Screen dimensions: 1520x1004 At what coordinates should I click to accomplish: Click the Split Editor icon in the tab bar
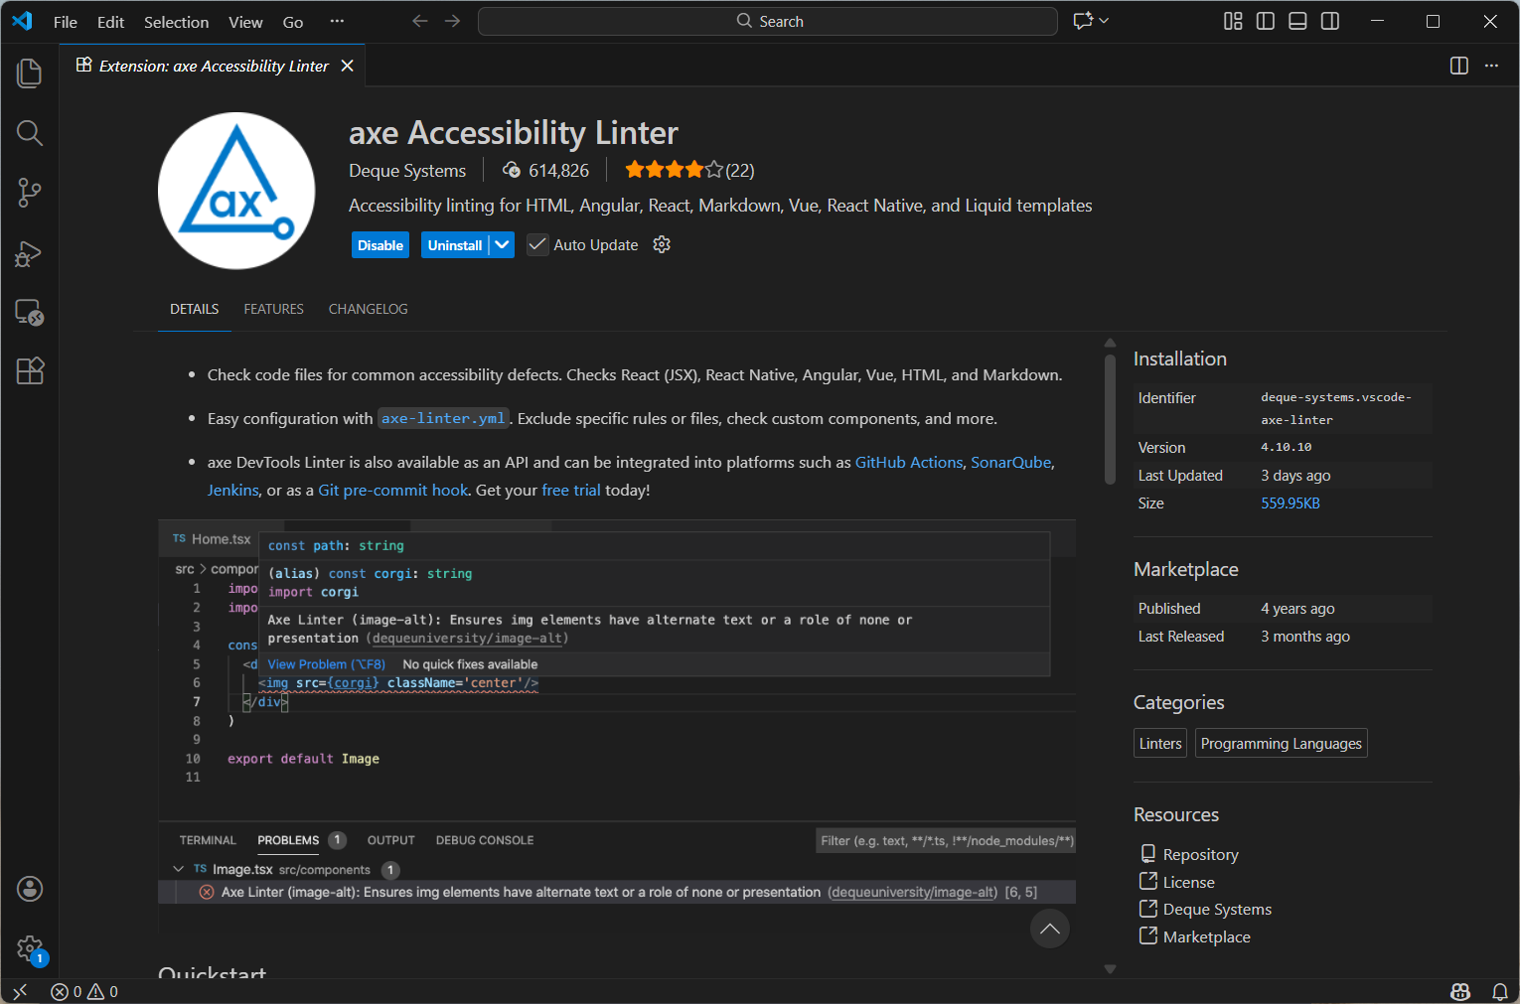point(1457,66)
